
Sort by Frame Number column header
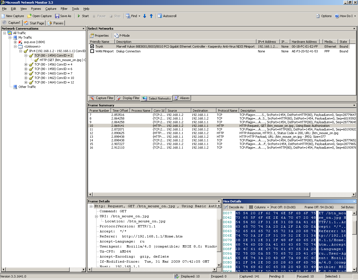[100, 111]
